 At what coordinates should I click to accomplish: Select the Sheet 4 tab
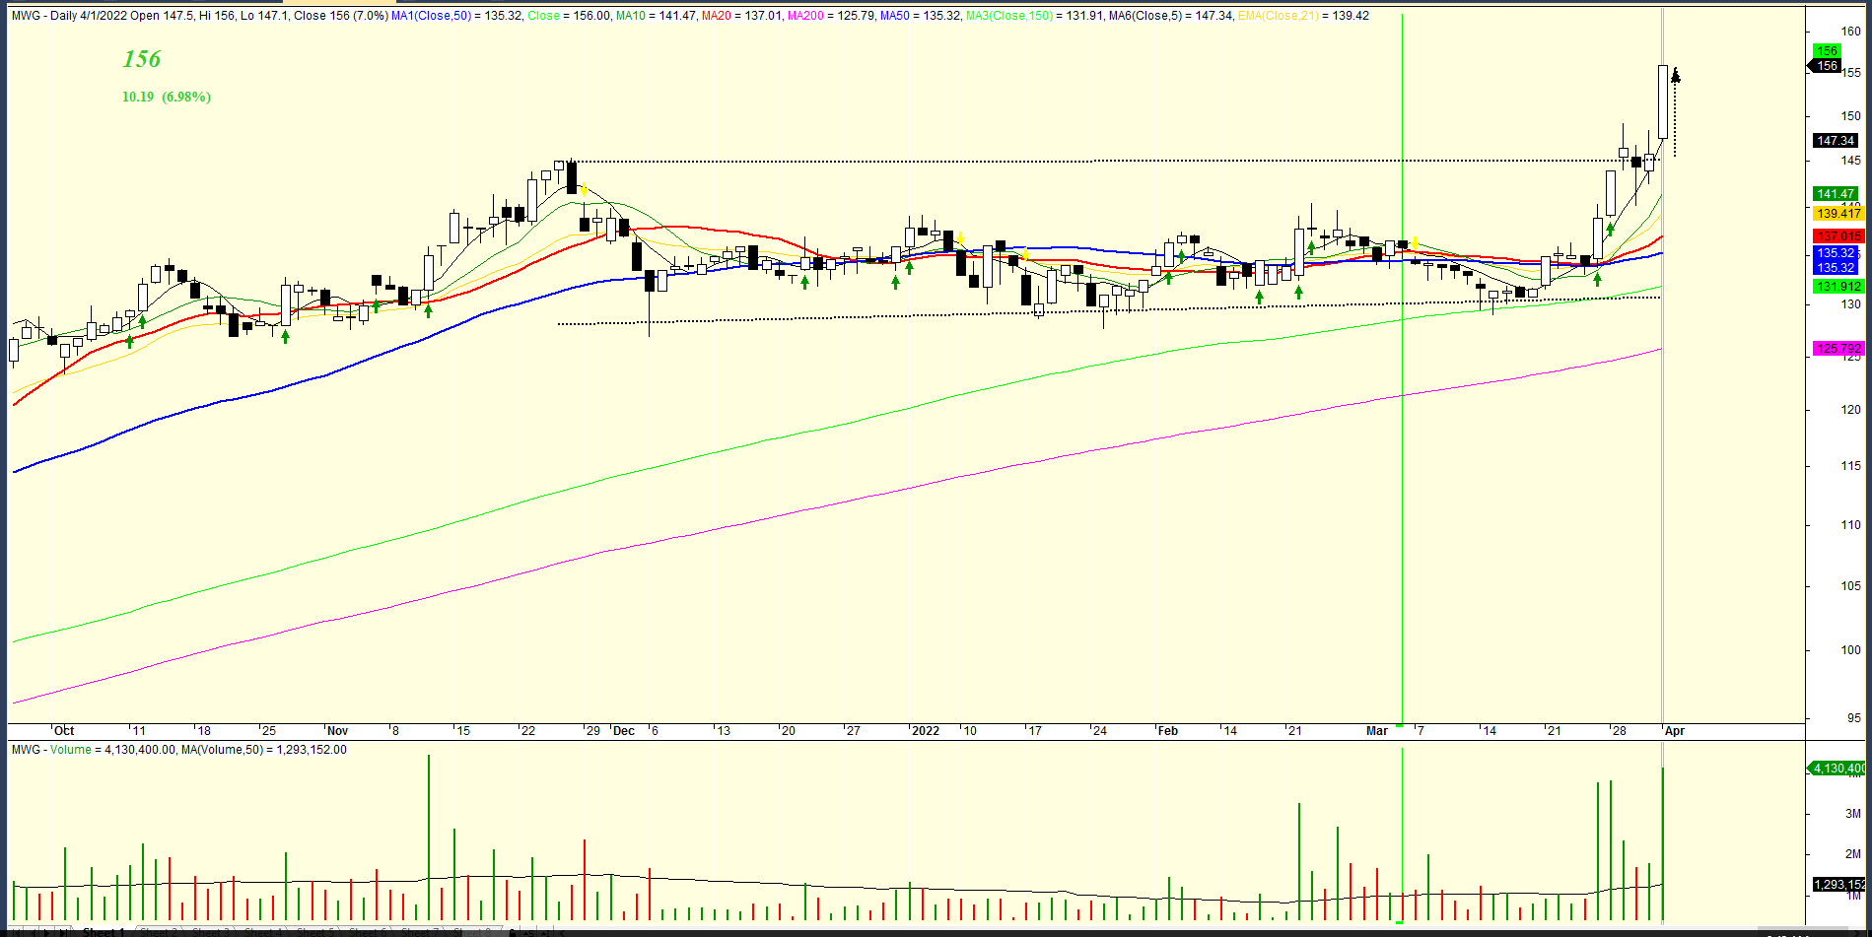262,931
